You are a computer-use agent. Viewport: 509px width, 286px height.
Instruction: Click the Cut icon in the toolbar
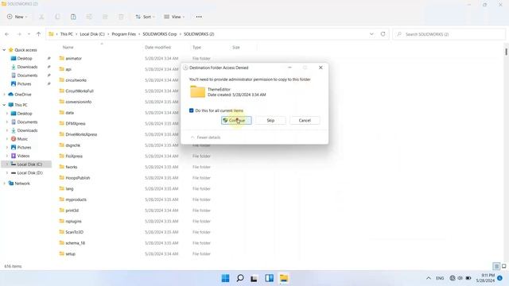(x=41, y=17)
